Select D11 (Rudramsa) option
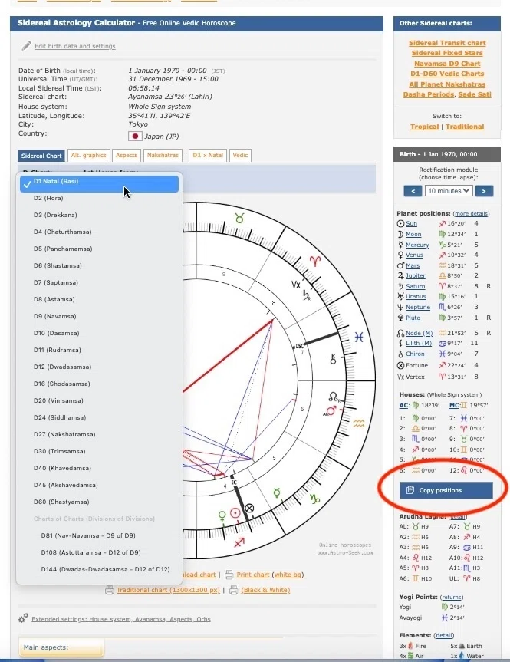The width and height of the screenshot is (510, 662). pyautogui.click(x=99, y=350)
